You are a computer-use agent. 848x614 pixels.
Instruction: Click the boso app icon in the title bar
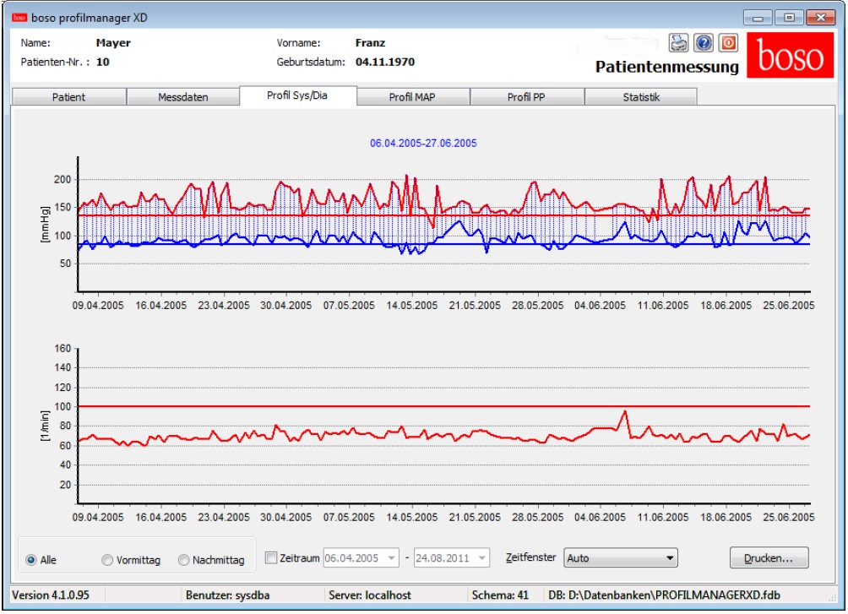pos(19,18)
